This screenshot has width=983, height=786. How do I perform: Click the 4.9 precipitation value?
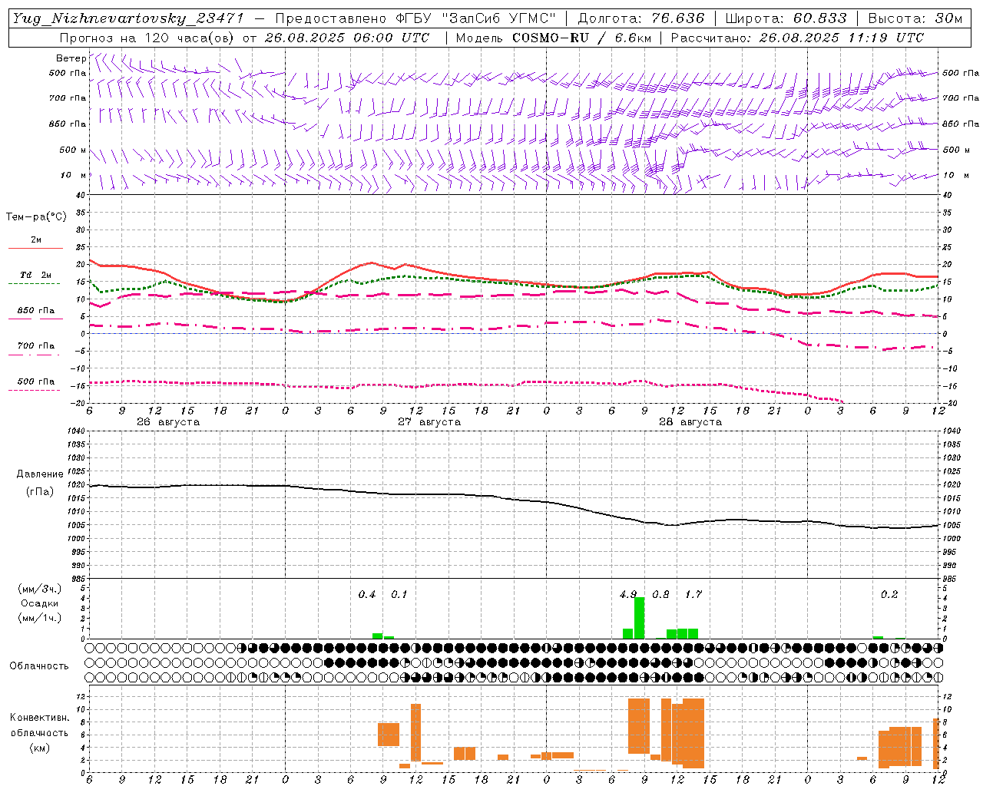628,595
